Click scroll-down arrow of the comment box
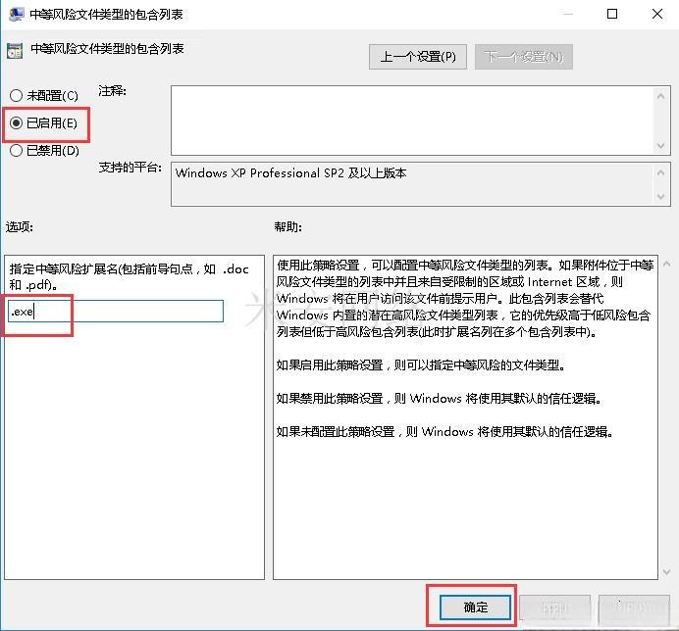Image resolution: width=679 pixels, height=631 pixels. 660,146
